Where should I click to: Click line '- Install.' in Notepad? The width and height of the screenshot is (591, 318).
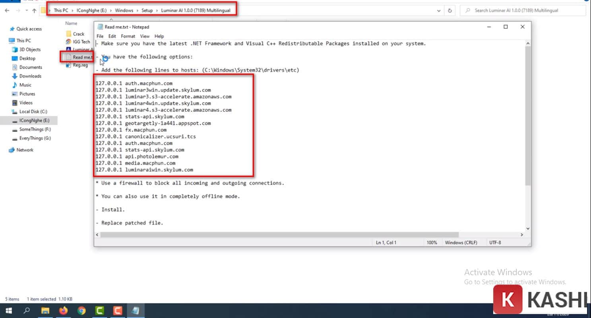click(x=110, y=209)
